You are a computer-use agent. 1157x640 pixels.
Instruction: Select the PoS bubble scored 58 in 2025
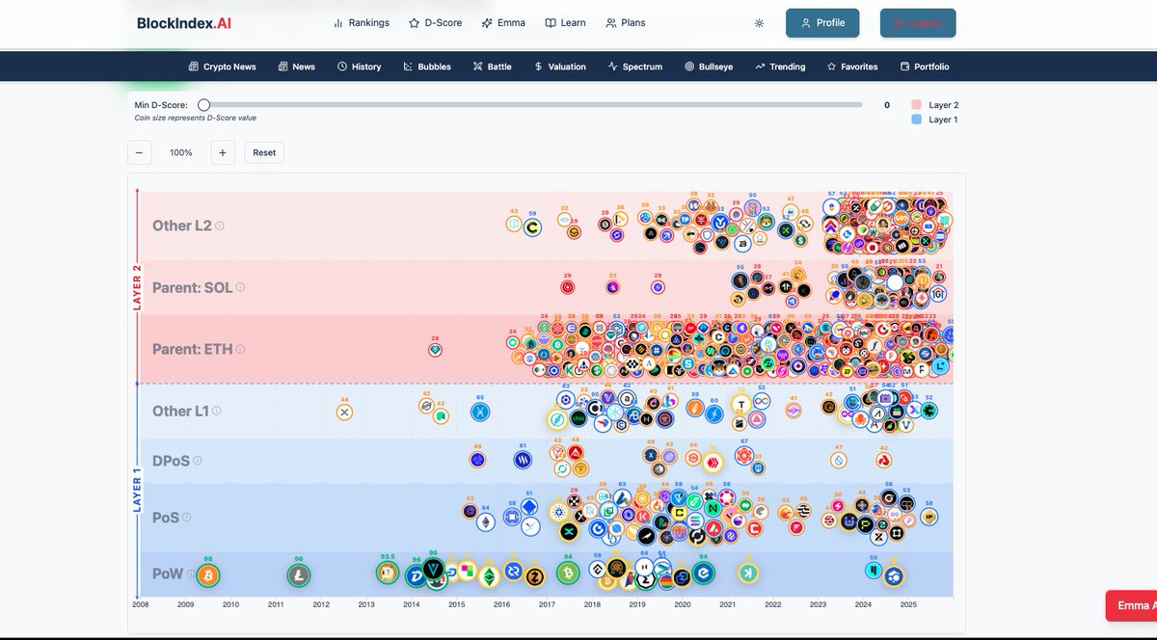[x=929, y=517]
